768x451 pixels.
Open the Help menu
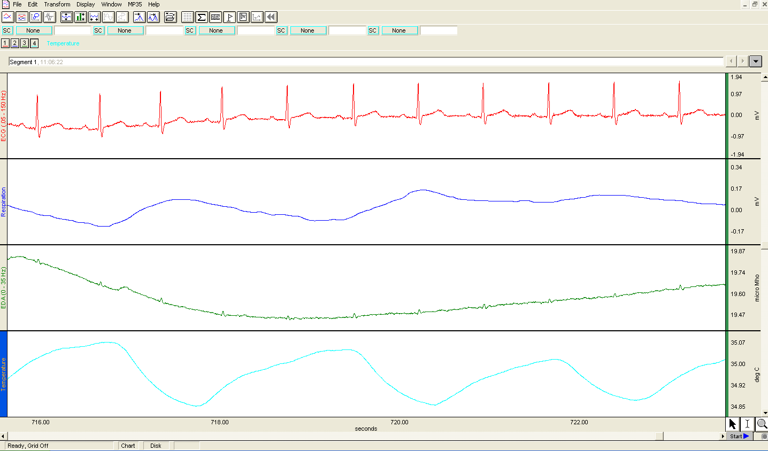pos(154,4)
